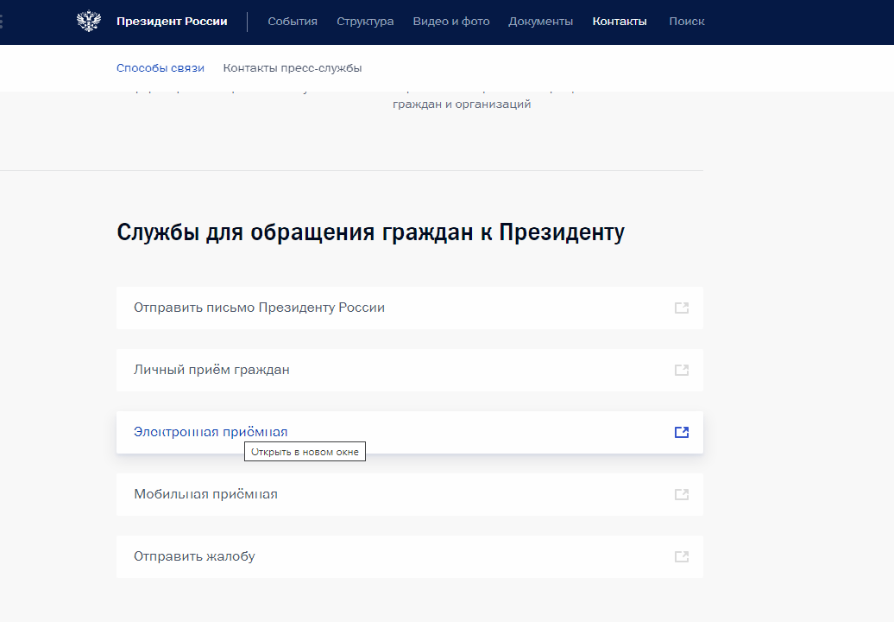
Task: Open Отправить жалобу link
Action: tap(409, 557)
